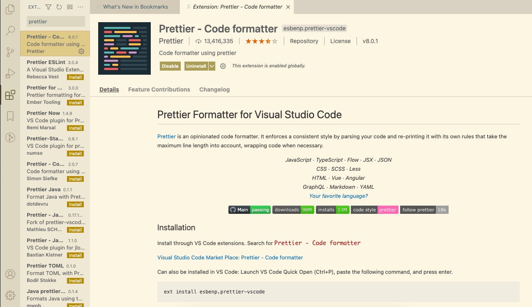532x307 pixels.
Task: Click the gear on installed Prettier list item
Action: pos(81,51)
